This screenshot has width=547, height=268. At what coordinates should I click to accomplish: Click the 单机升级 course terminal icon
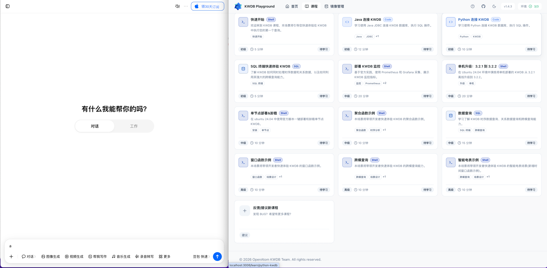click(x=451, y=69)
